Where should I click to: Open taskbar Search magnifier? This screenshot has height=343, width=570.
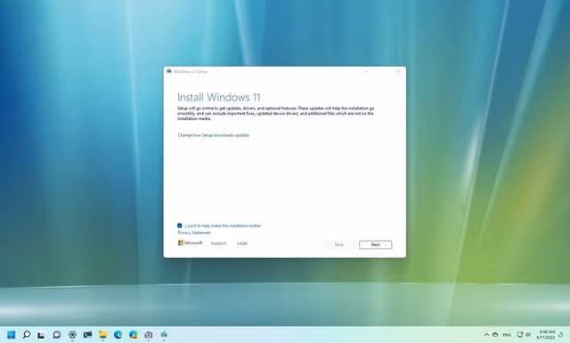pyautogui.click(x=27, y=334)
